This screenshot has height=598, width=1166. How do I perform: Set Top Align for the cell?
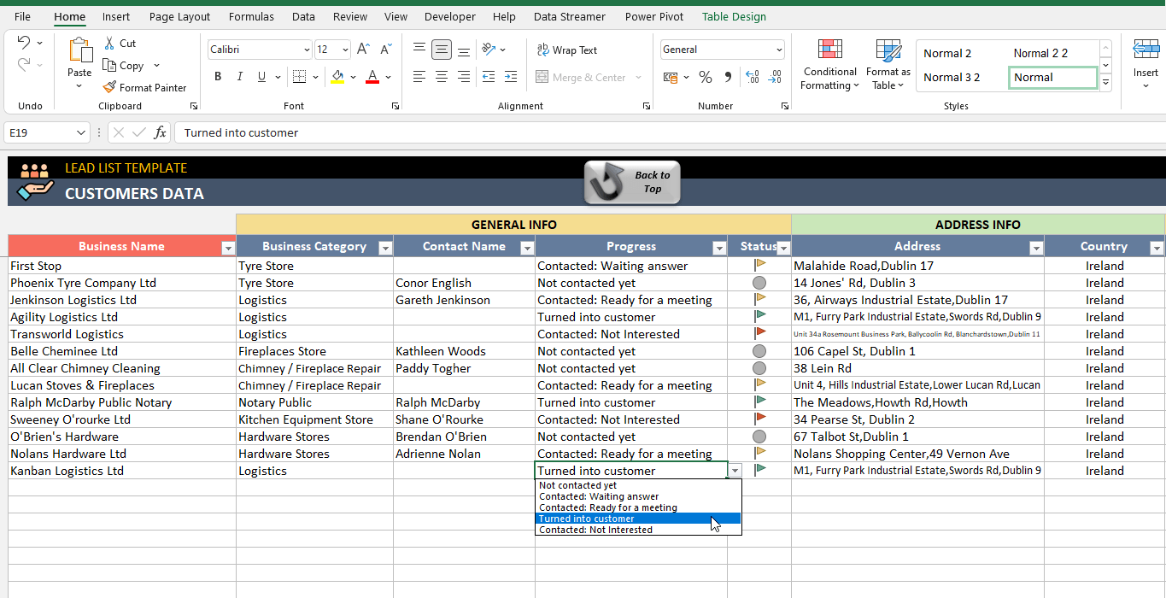(419, 50)
